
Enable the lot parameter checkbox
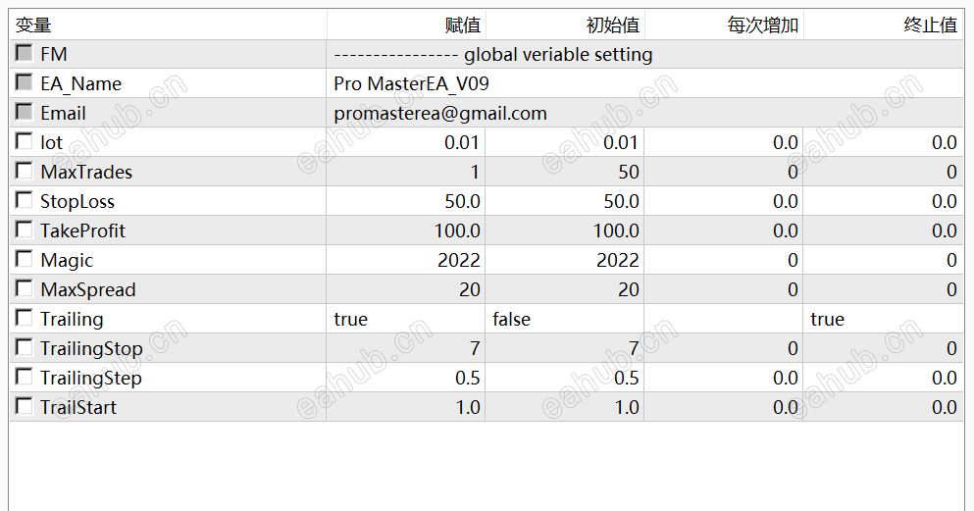click(x=24, y=141)
